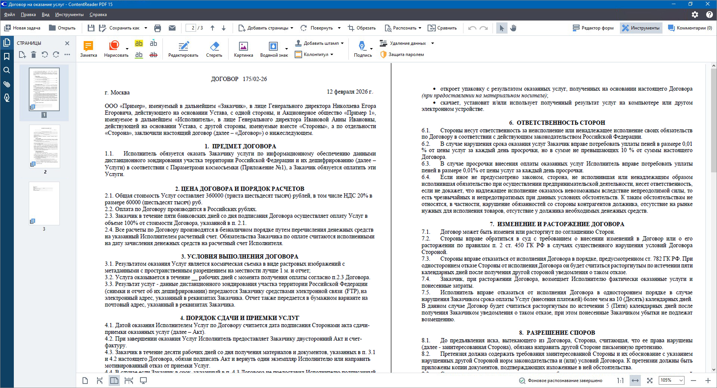Toggle two-page view mode at bottom
The width and height of the screenshot is (717, 388).
pyautogui.click(x=114, y=381)
